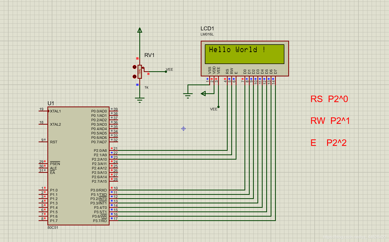Image resolution: width=389 pixels, height=242 pixels.
Task: Click pin number 39 on U1
Action: click(x=116, y=109)
